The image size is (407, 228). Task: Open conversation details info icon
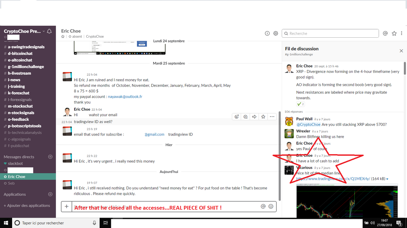[x=267, y=33]
